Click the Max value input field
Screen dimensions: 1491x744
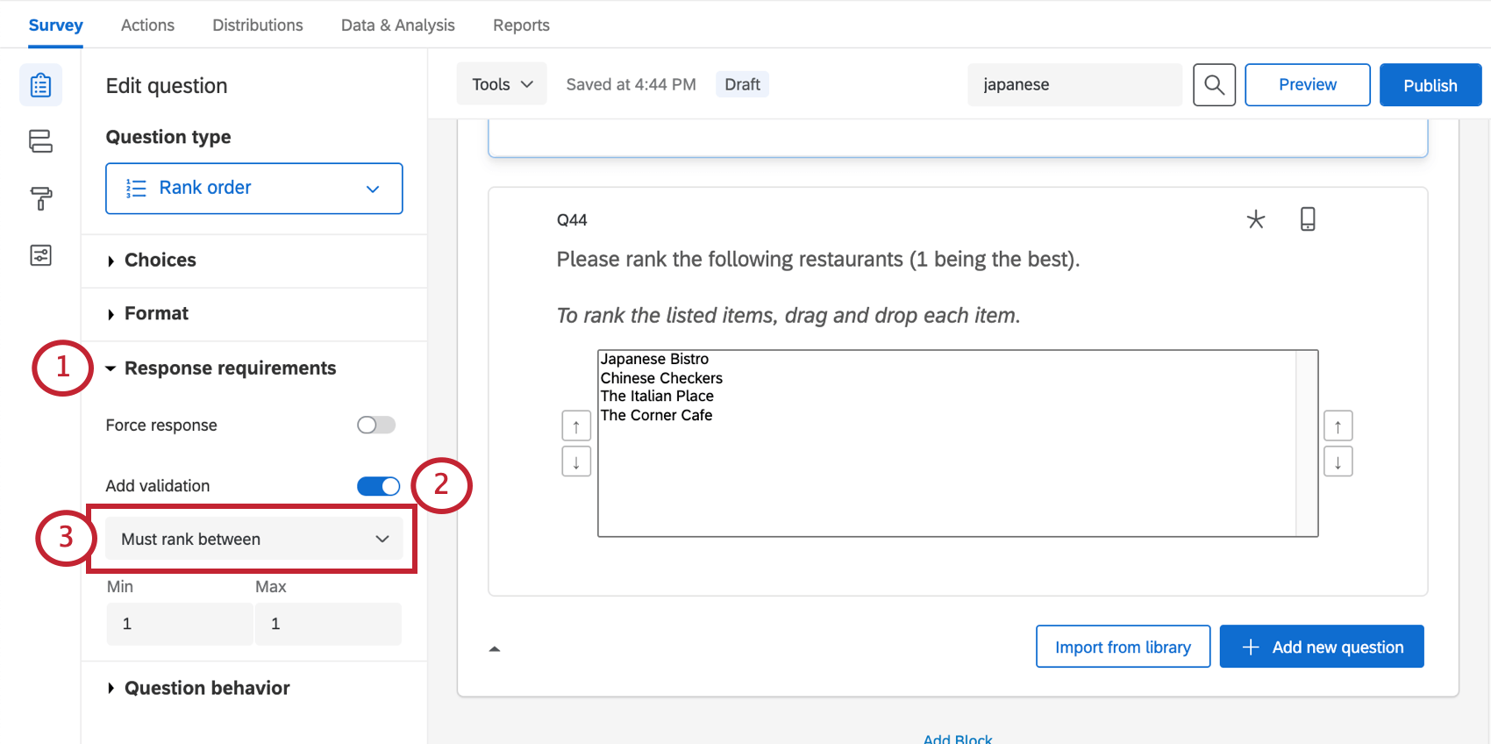click(x=328, y=624)
